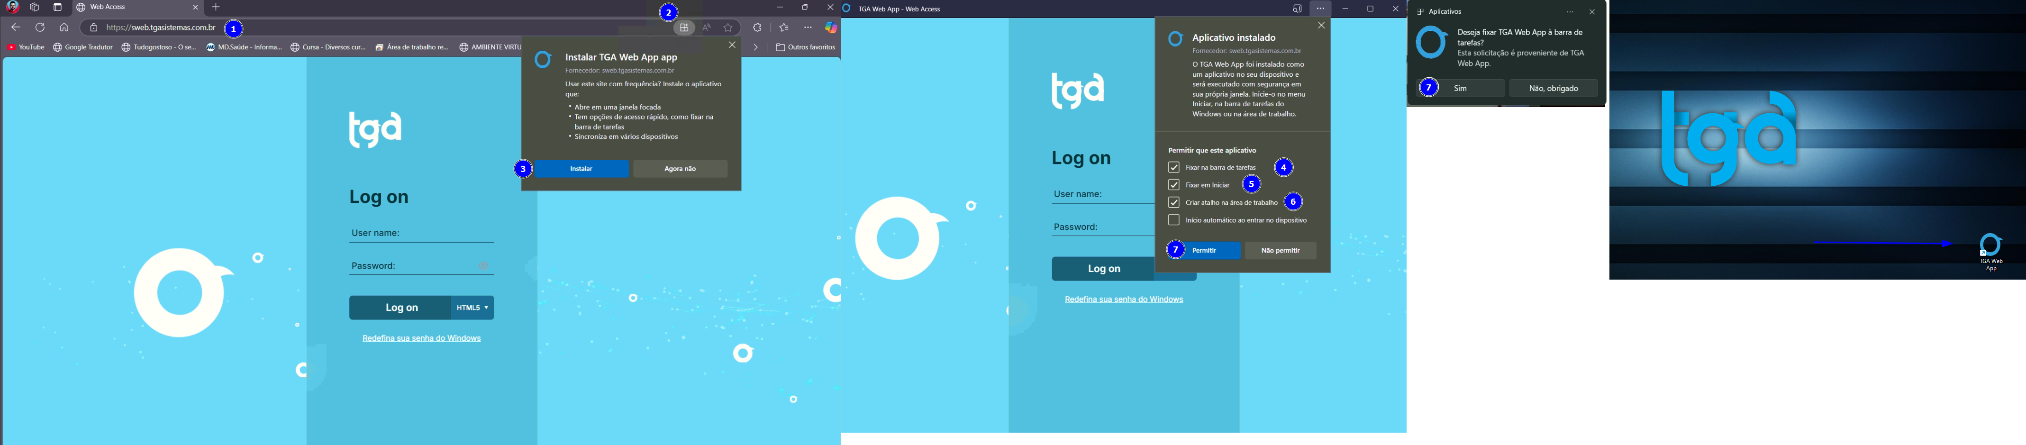Open the Workspaces icon in Edge
This screenshot has height=445, width=2026.
[35, 7]
